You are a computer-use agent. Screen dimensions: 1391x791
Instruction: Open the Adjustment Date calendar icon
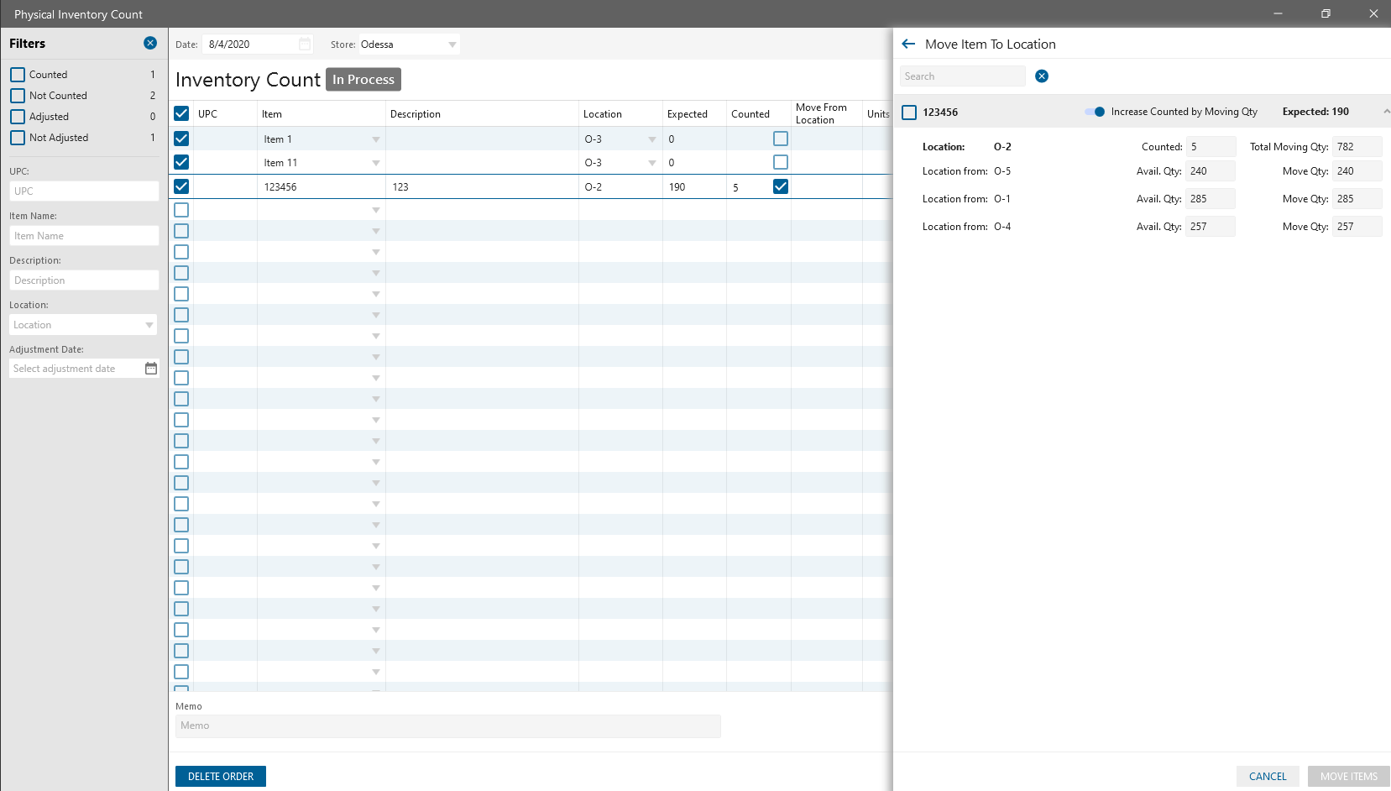coord(151,369)
